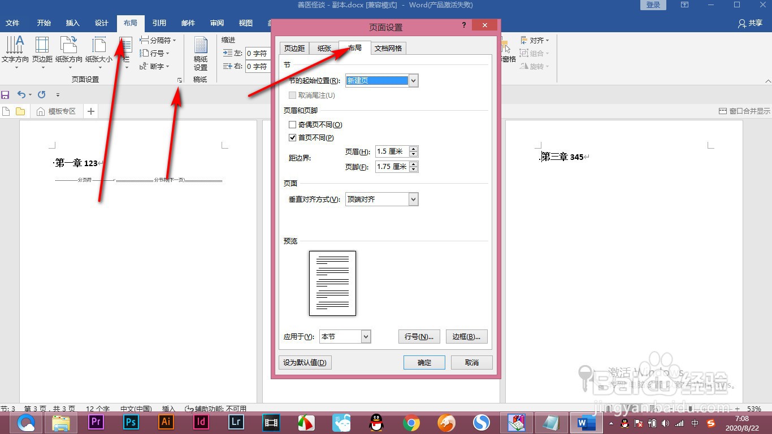This screenshot has height=434, width=772.
Task: Uncheck the 首页不同 checkbox
Action: (292, 137)
